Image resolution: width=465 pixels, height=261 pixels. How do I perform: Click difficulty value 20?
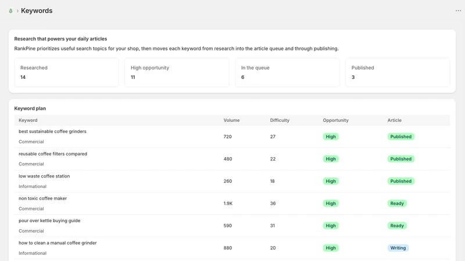(273, 248)
